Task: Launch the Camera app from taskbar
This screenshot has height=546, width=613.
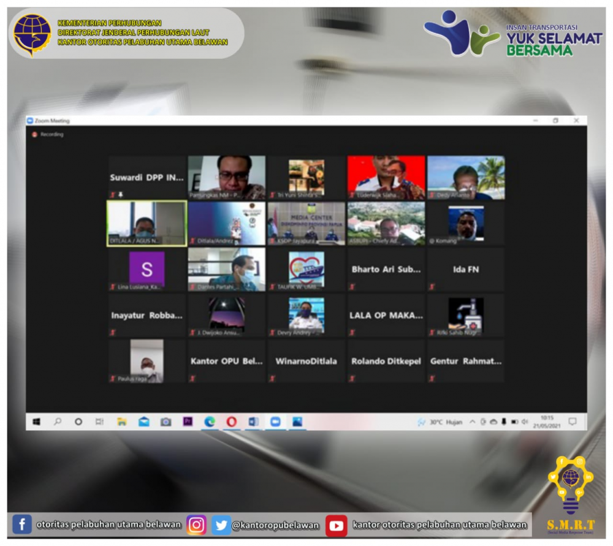Action: click(166, 422)
